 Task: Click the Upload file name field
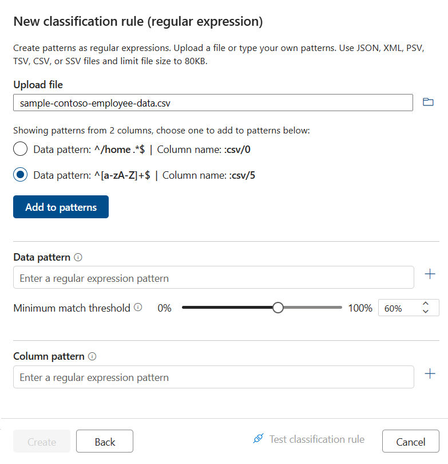[x=213, y=103]
